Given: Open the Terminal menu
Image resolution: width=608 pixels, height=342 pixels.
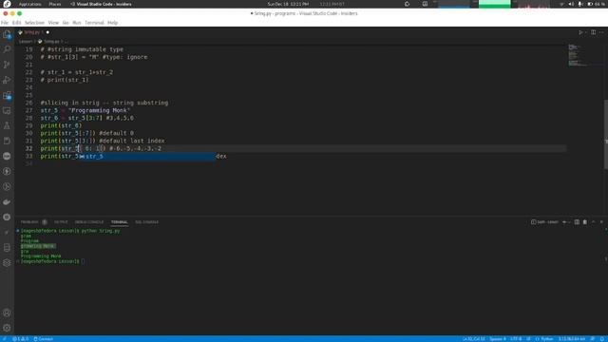Looking at the screenshot, I should click(x=94, y=23).
